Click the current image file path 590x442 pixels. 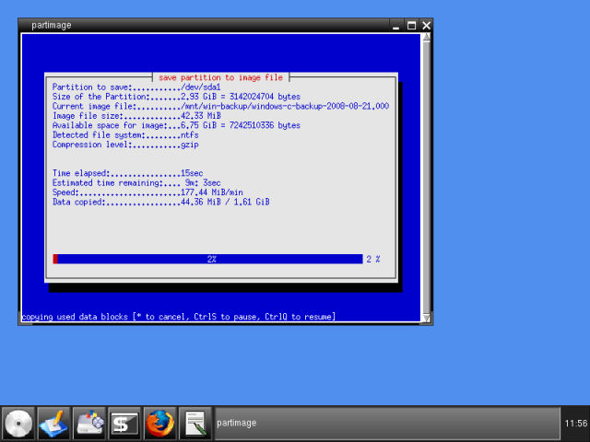[x=285, y=107]
